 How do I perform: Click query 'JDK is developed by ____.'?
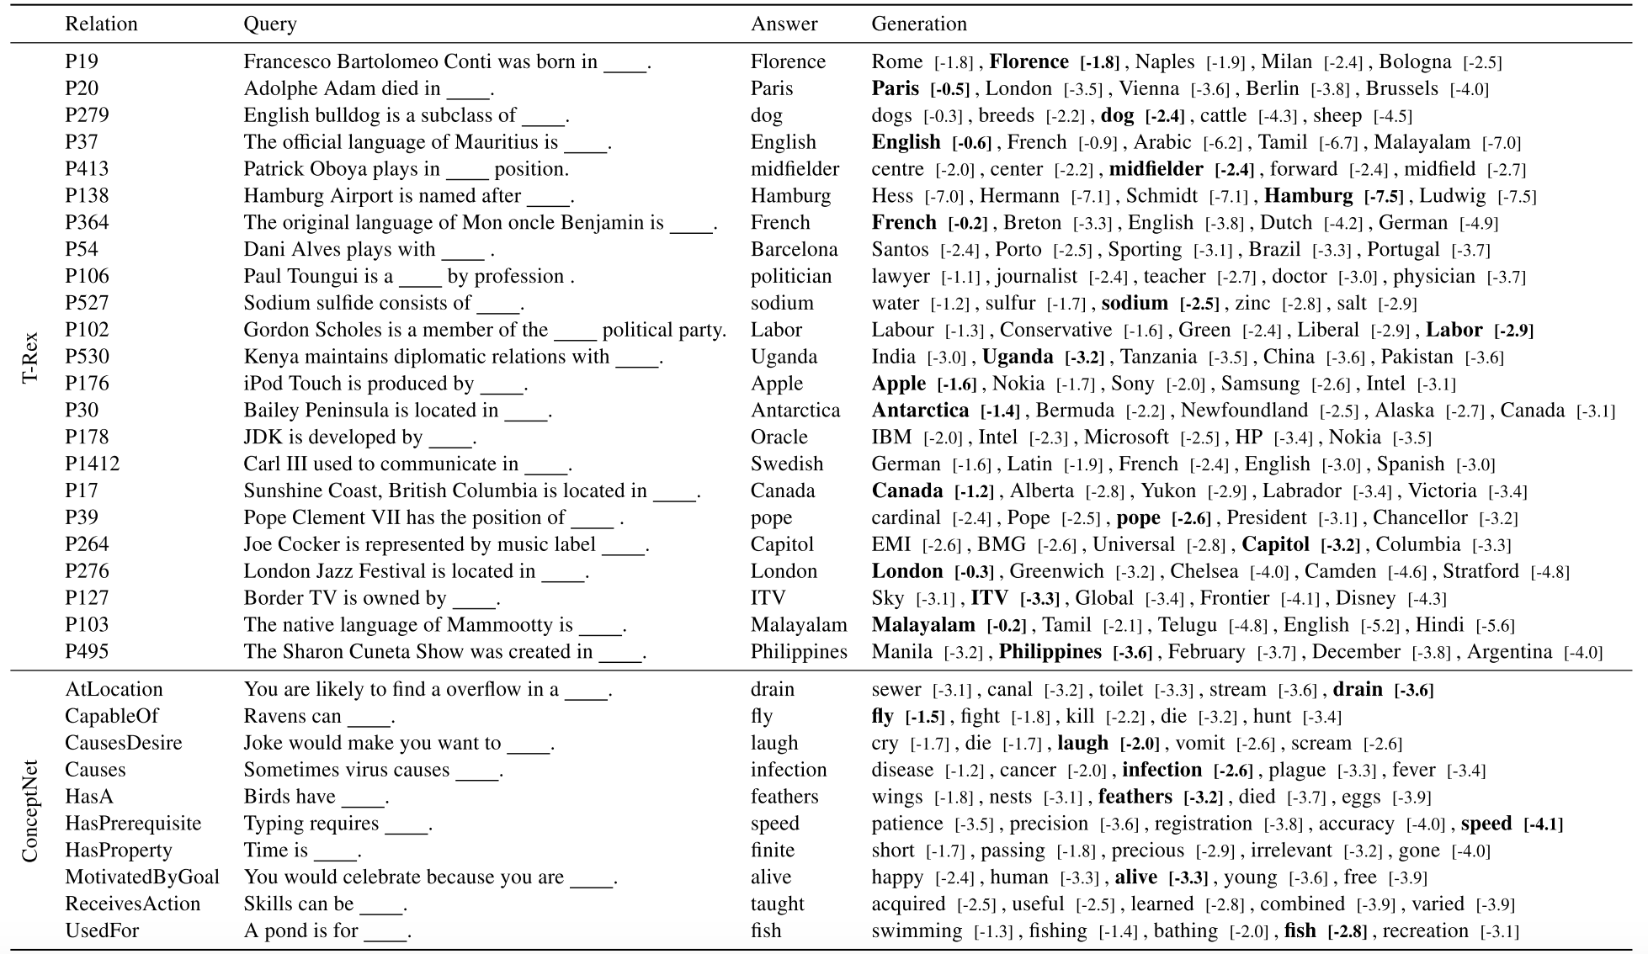click(x=360, y=437)
